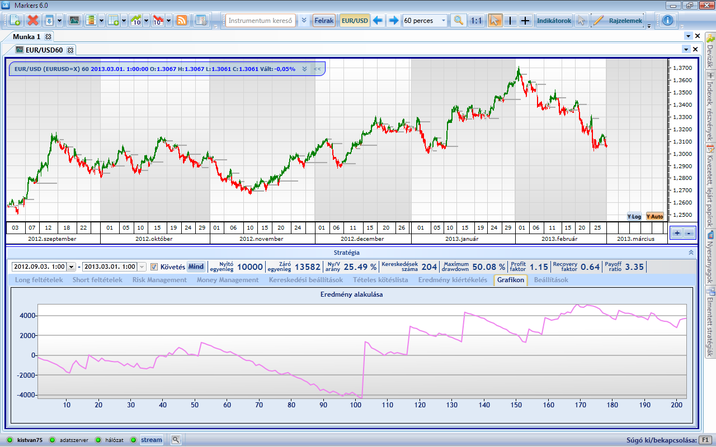Toggle Y Auto scale button

(x=654, y=216)
